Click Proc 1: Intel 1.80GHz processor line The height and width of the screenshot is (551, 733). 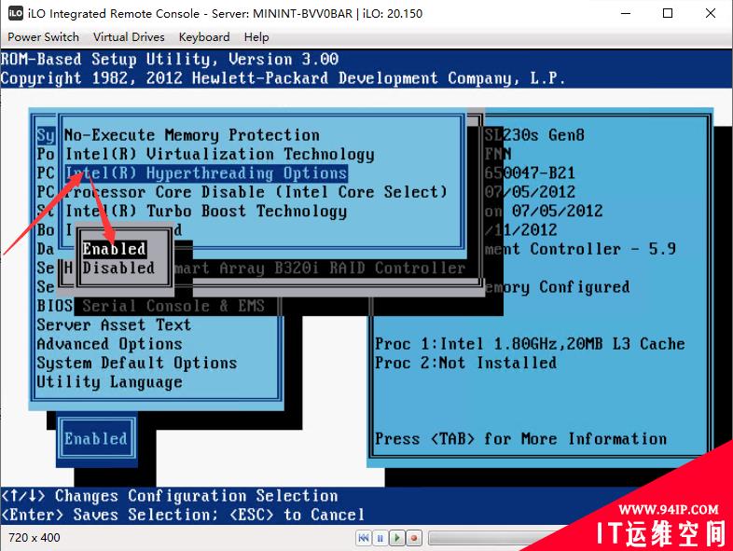pos(530,344)
